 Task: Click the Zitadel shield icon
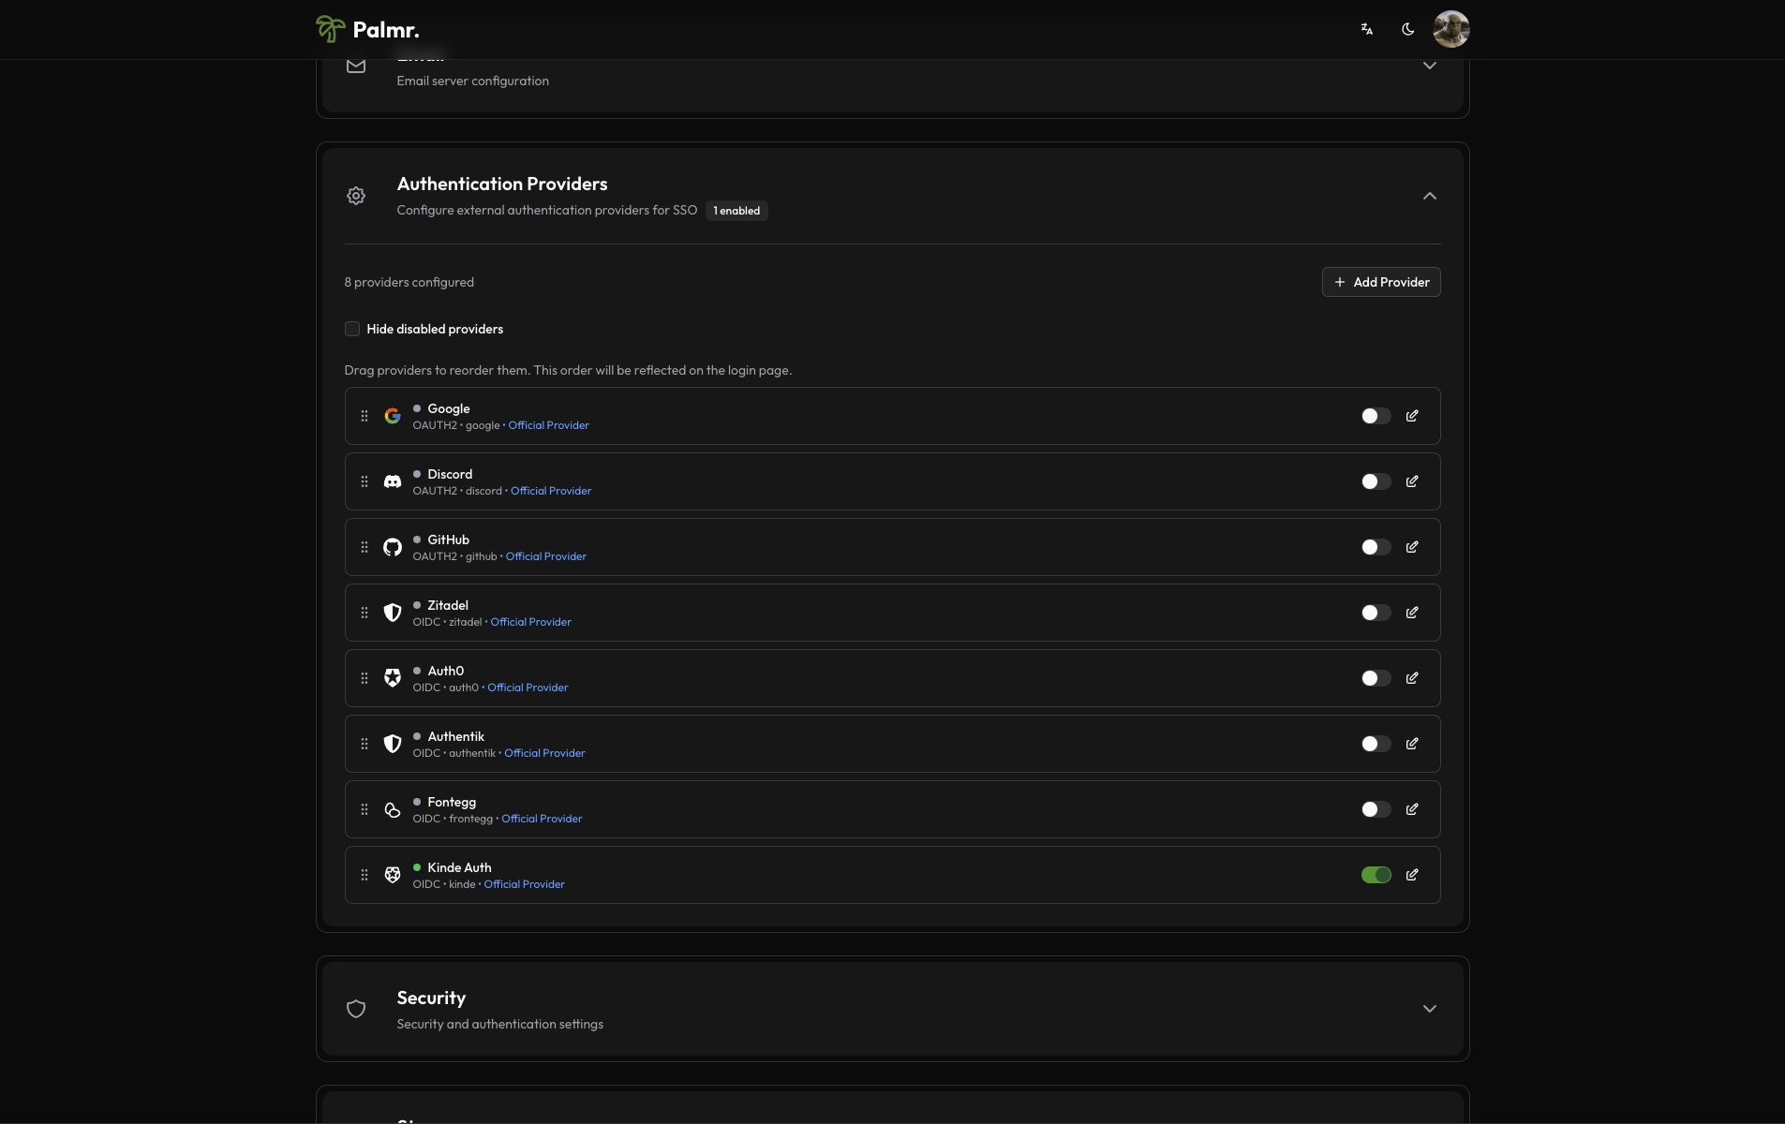click(393, 613)
